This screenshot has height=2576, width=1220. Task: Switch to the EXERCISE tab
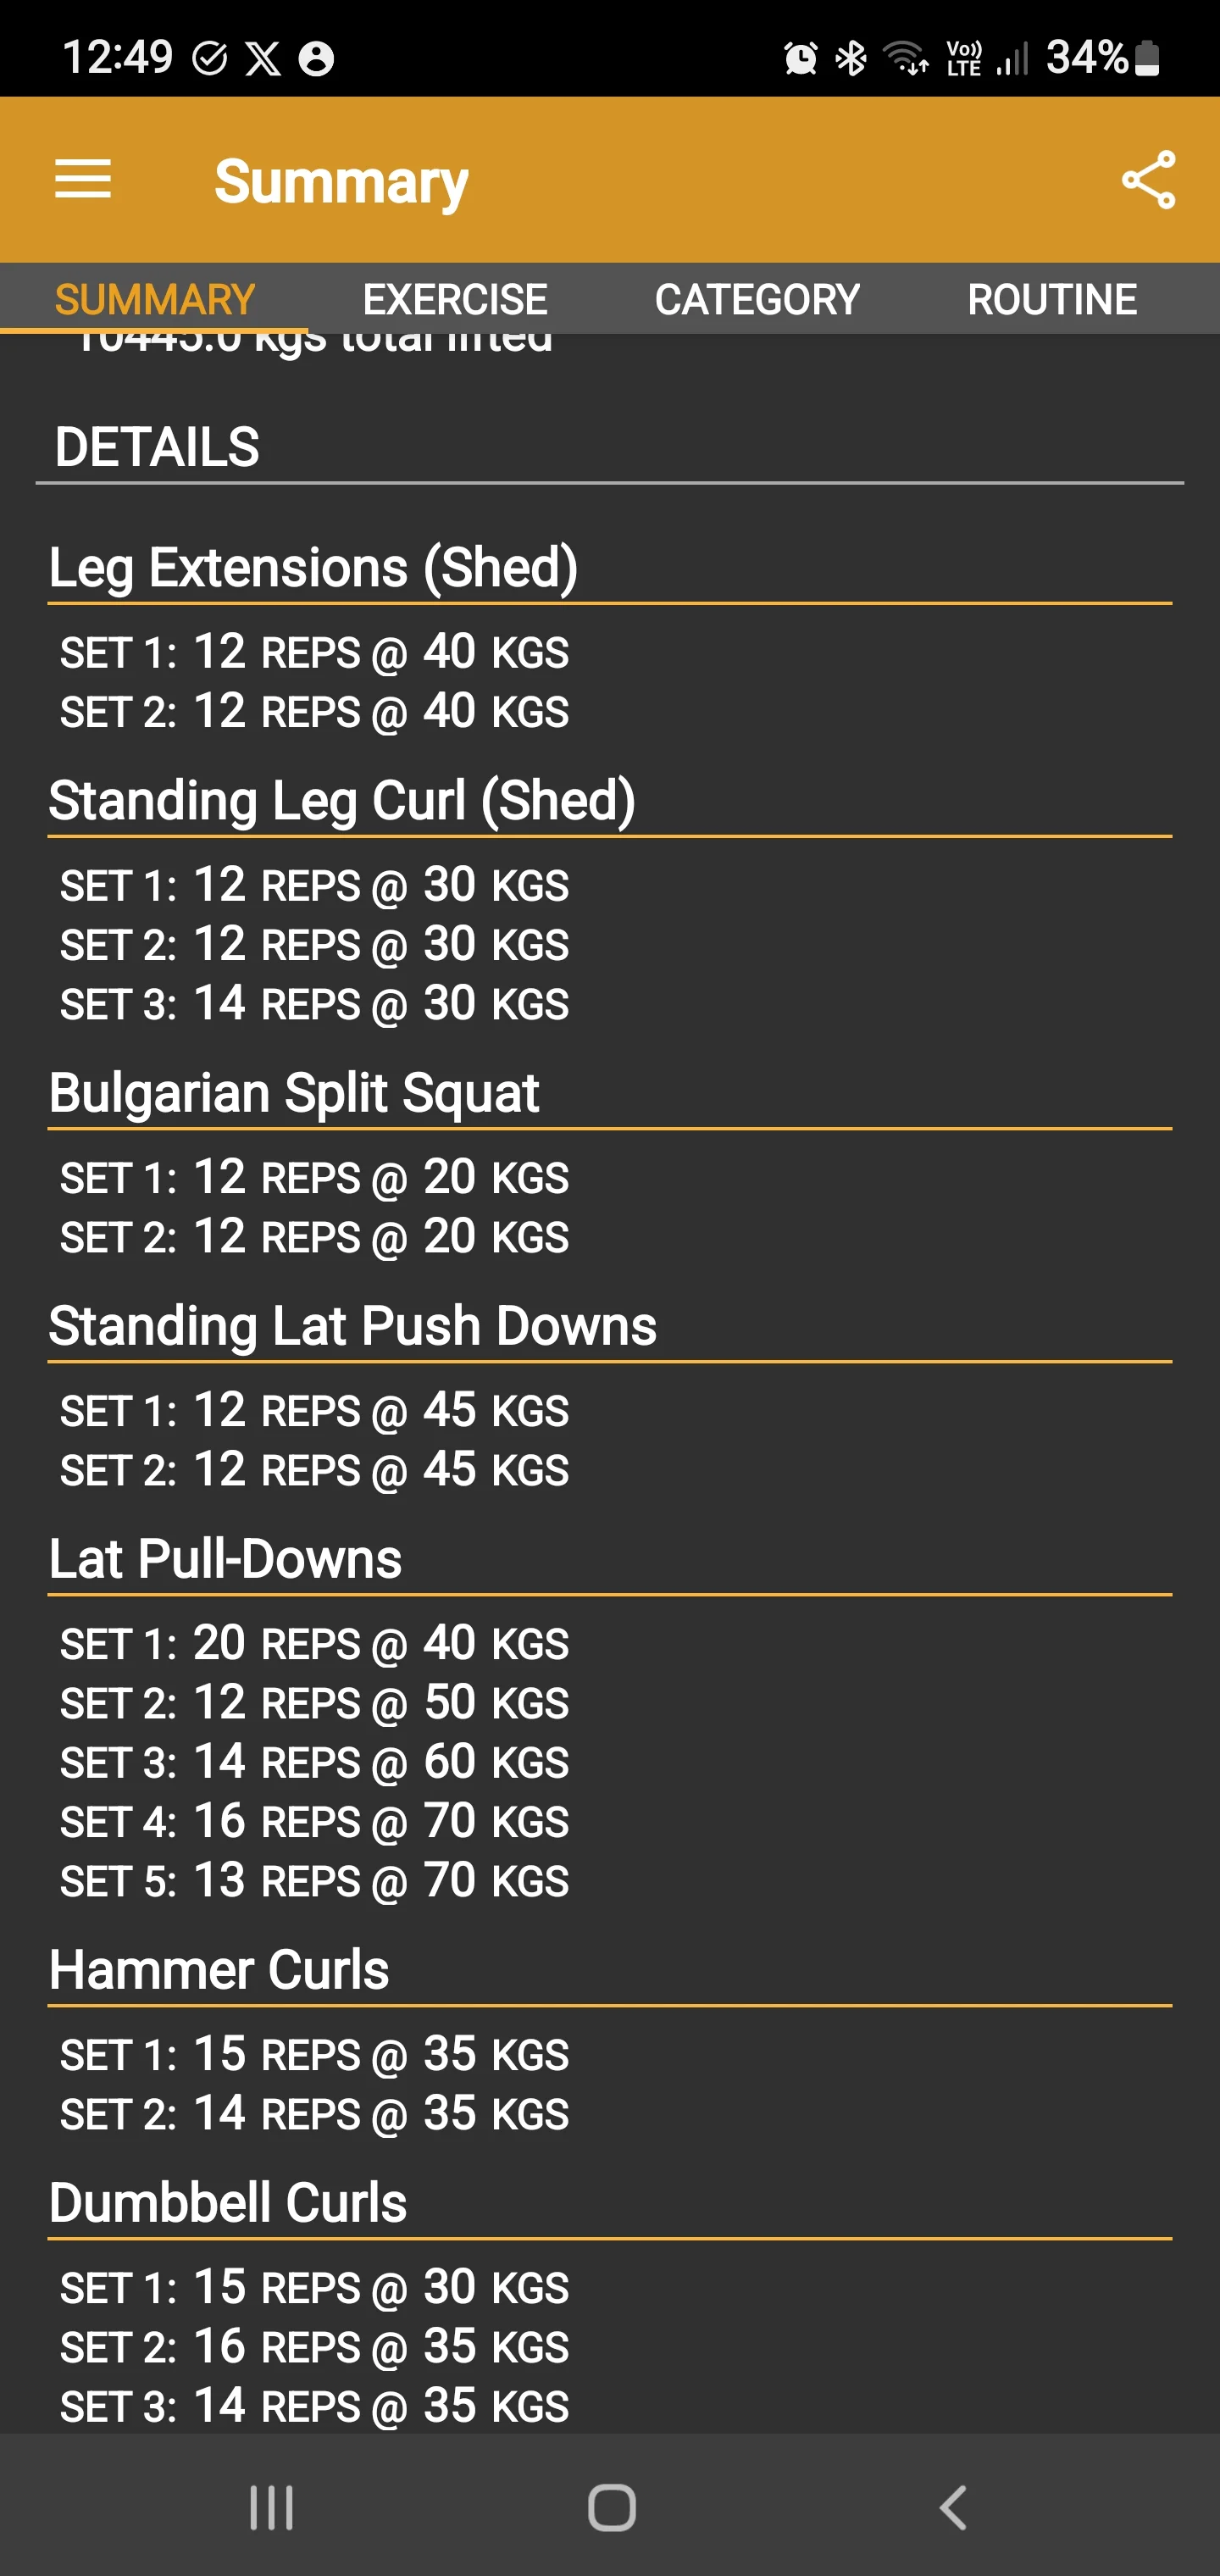point(454,298)
